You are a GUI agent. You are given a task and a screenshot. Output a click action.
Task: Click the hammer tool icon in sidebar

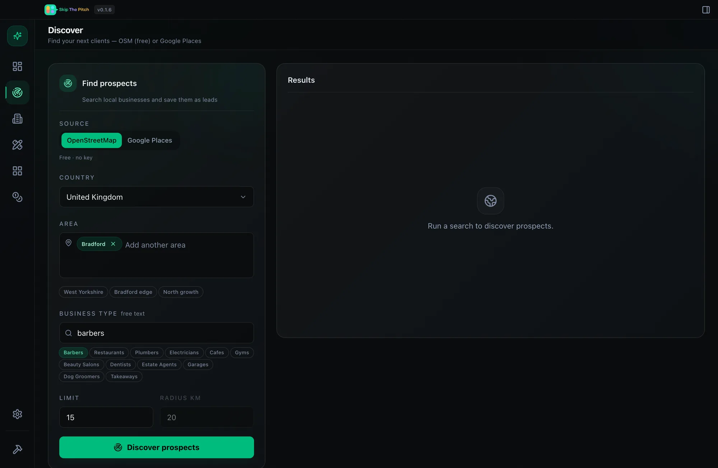(x=17, y=449)
